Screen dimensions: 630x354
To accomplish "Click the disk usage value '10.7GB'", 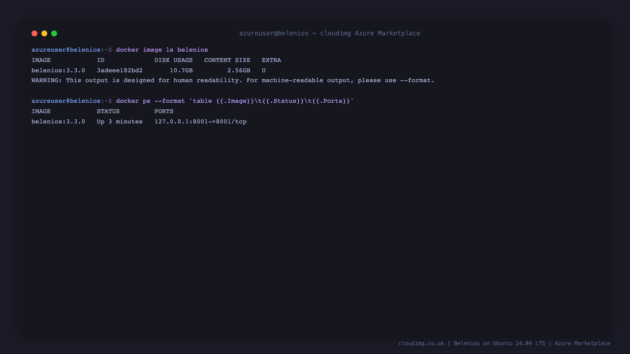I will [181, 70].
